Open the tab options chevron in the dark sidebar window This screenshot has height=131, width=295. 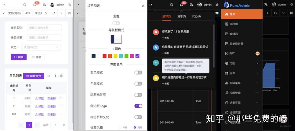pyautogui.click(x=283, y=13)
